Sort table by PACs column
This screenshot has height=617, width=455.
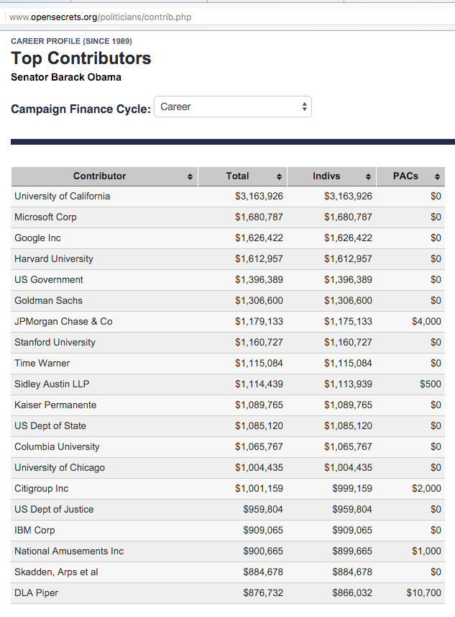[410, 176]
